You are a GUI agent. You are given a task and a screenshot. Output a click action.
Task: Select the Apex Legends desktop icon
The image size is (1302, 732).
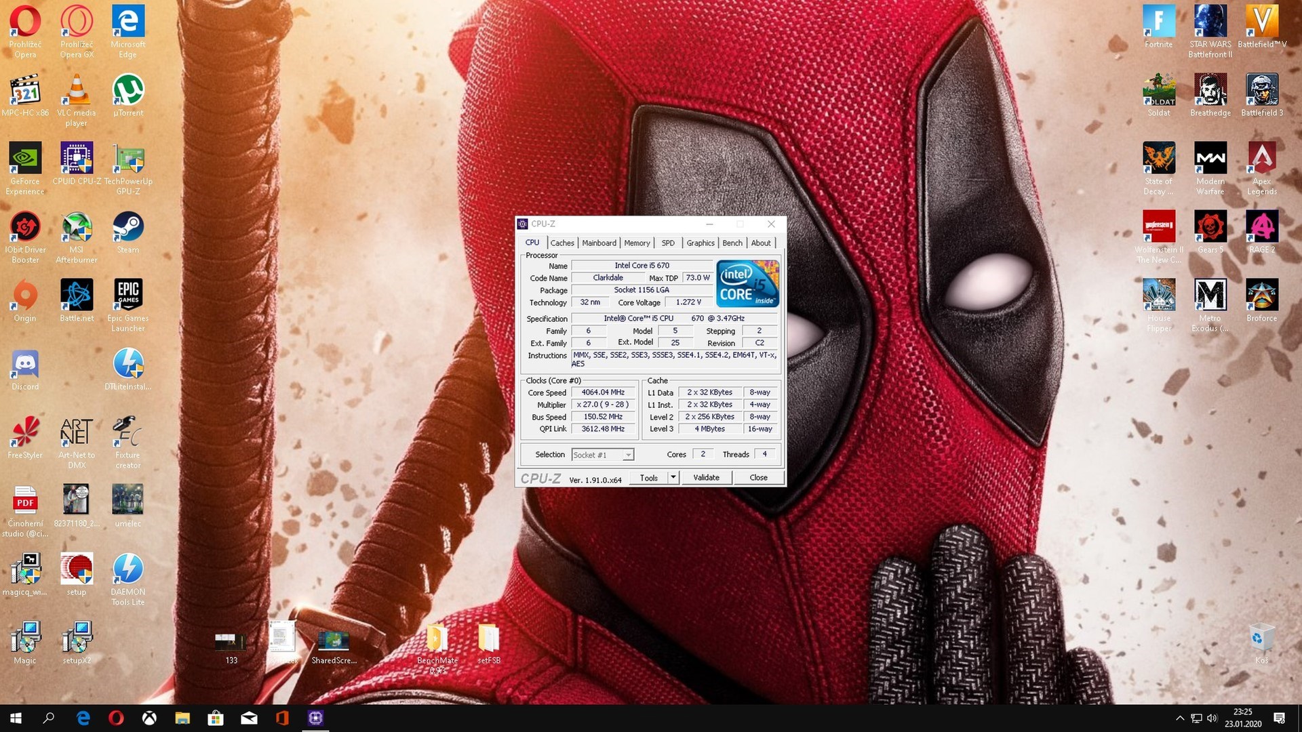(1262, 169)
